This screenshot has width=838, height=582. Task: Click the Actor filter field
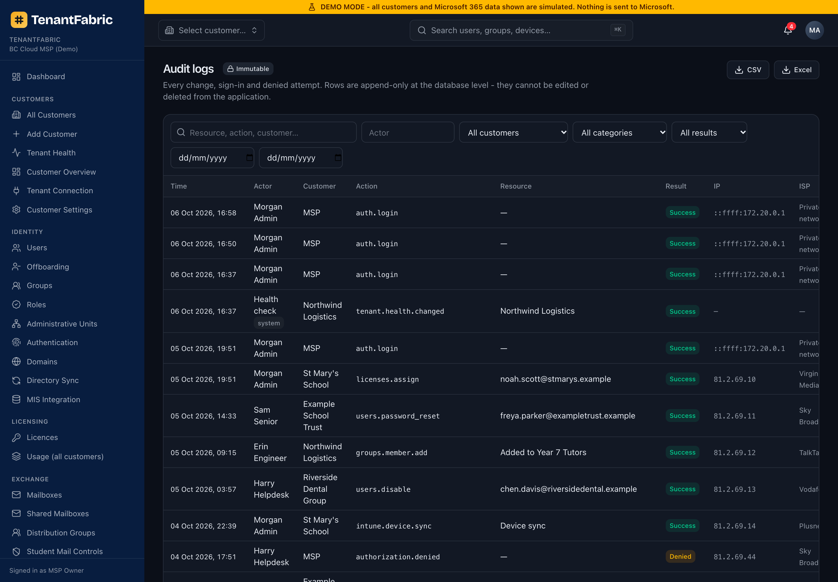click(x=408, y=132)
